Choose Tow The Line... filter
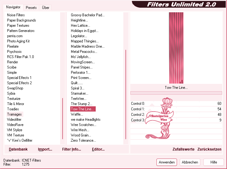This screenshot has height=169, width=227. [x=83, y=109]
